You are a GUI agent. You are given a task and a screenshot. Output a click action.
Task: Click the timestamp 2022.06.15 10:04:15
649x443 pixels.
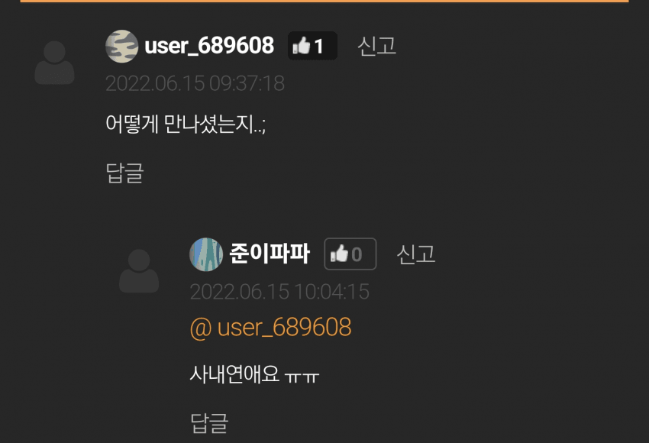279,292
